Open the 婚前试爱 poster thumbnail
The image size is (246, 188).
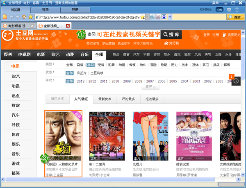[194, 136]
